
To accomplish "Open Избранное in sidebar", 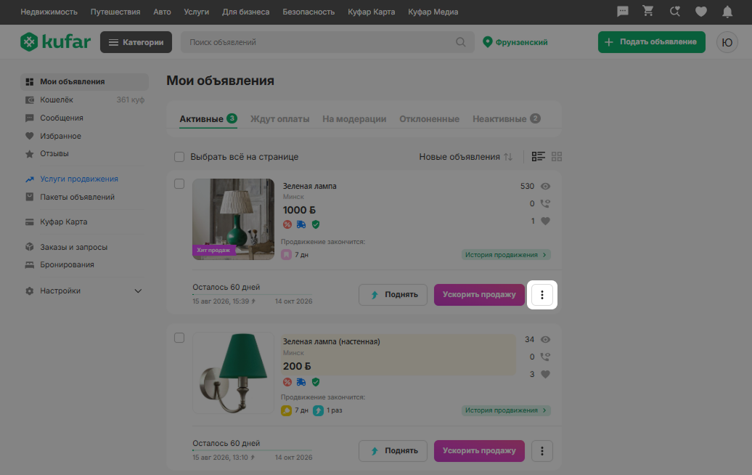I will pyautogui.click(x=60, y=137).
